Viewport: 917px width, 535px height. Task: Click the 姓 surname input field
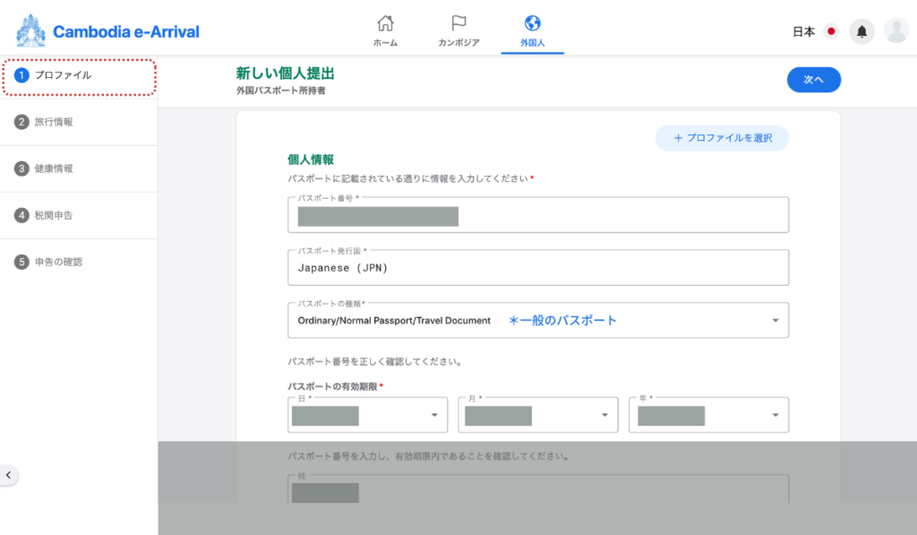538,489
